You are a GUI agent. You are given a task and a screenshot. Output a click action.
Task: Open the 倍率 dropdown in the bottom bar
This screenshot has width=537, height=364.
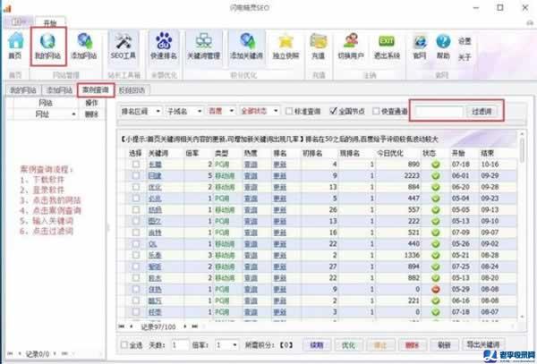[234, 345]
